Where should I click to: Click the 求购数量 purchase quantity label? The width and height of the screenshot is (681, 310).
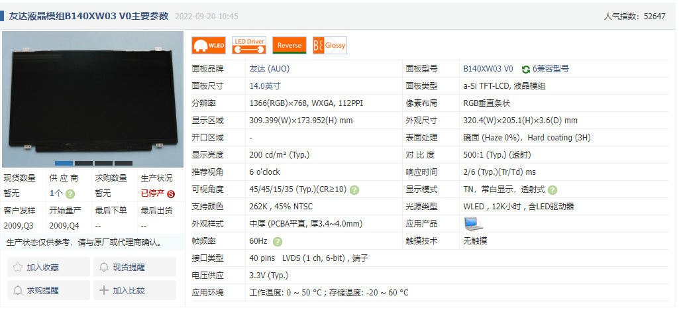pyautogui.click(x=111, y=178)
